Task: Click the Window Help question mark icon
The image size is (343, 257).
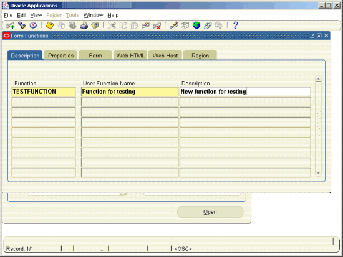Action: pos(235,26)
